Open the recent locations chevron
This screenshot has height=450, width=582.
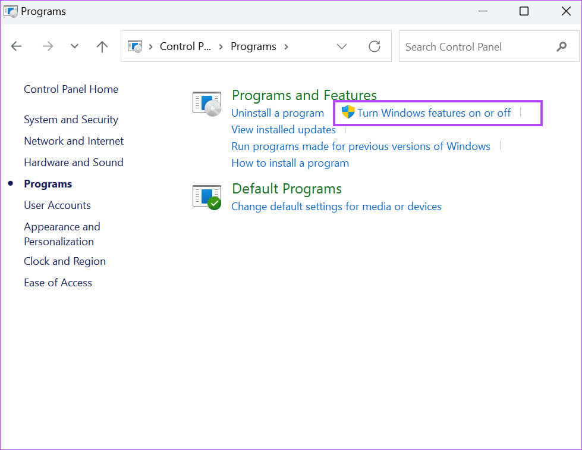(74, 46)
